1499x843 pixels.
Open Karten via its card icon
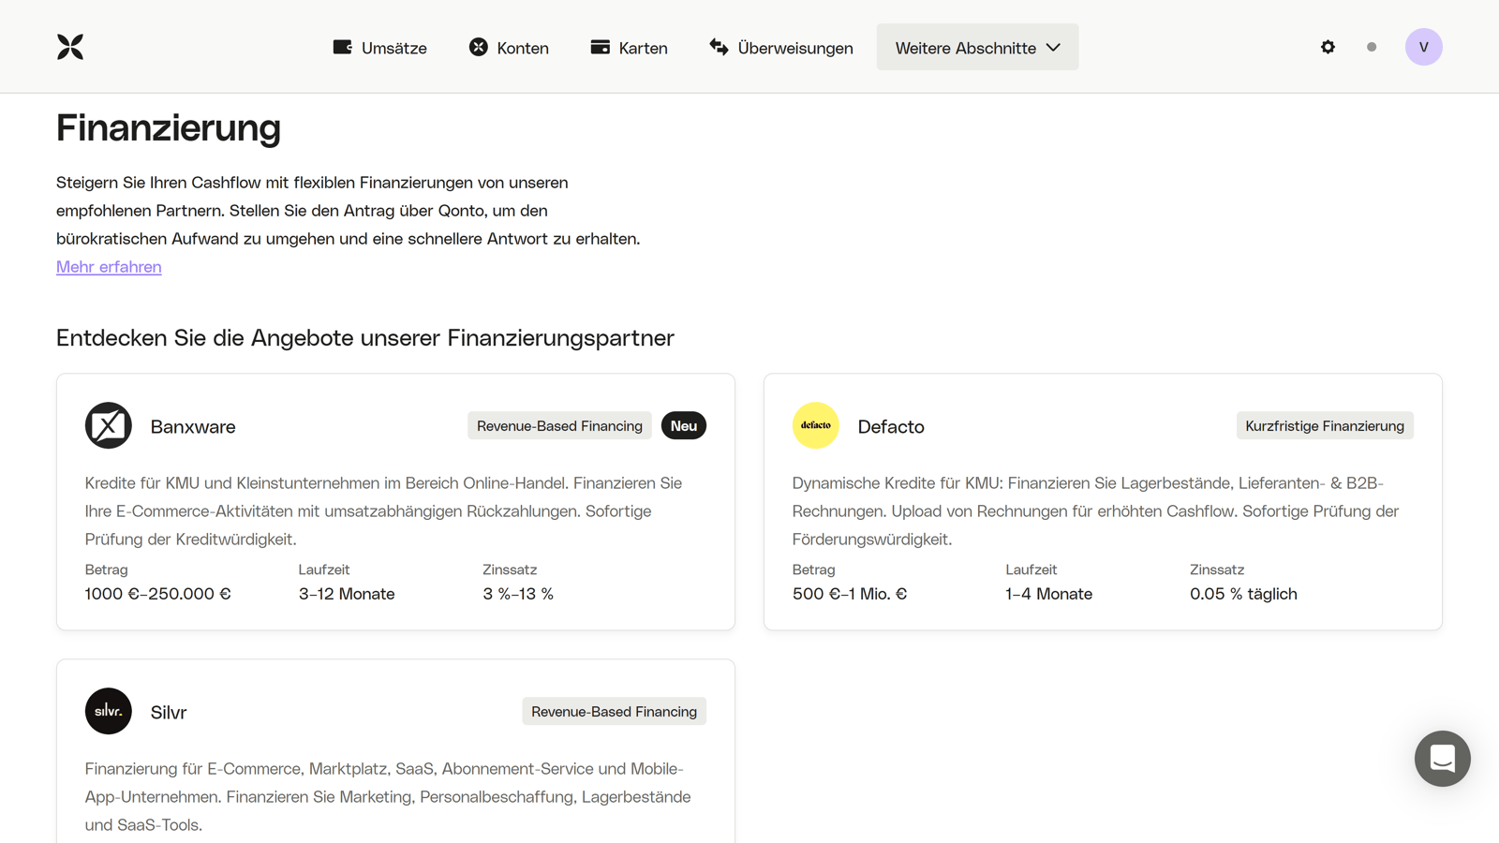point(600,46)
